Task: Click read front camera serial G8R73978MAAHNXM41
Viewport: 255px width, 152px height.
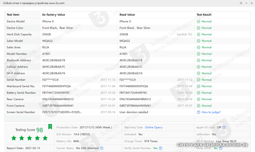Action: tap(135, 106)
